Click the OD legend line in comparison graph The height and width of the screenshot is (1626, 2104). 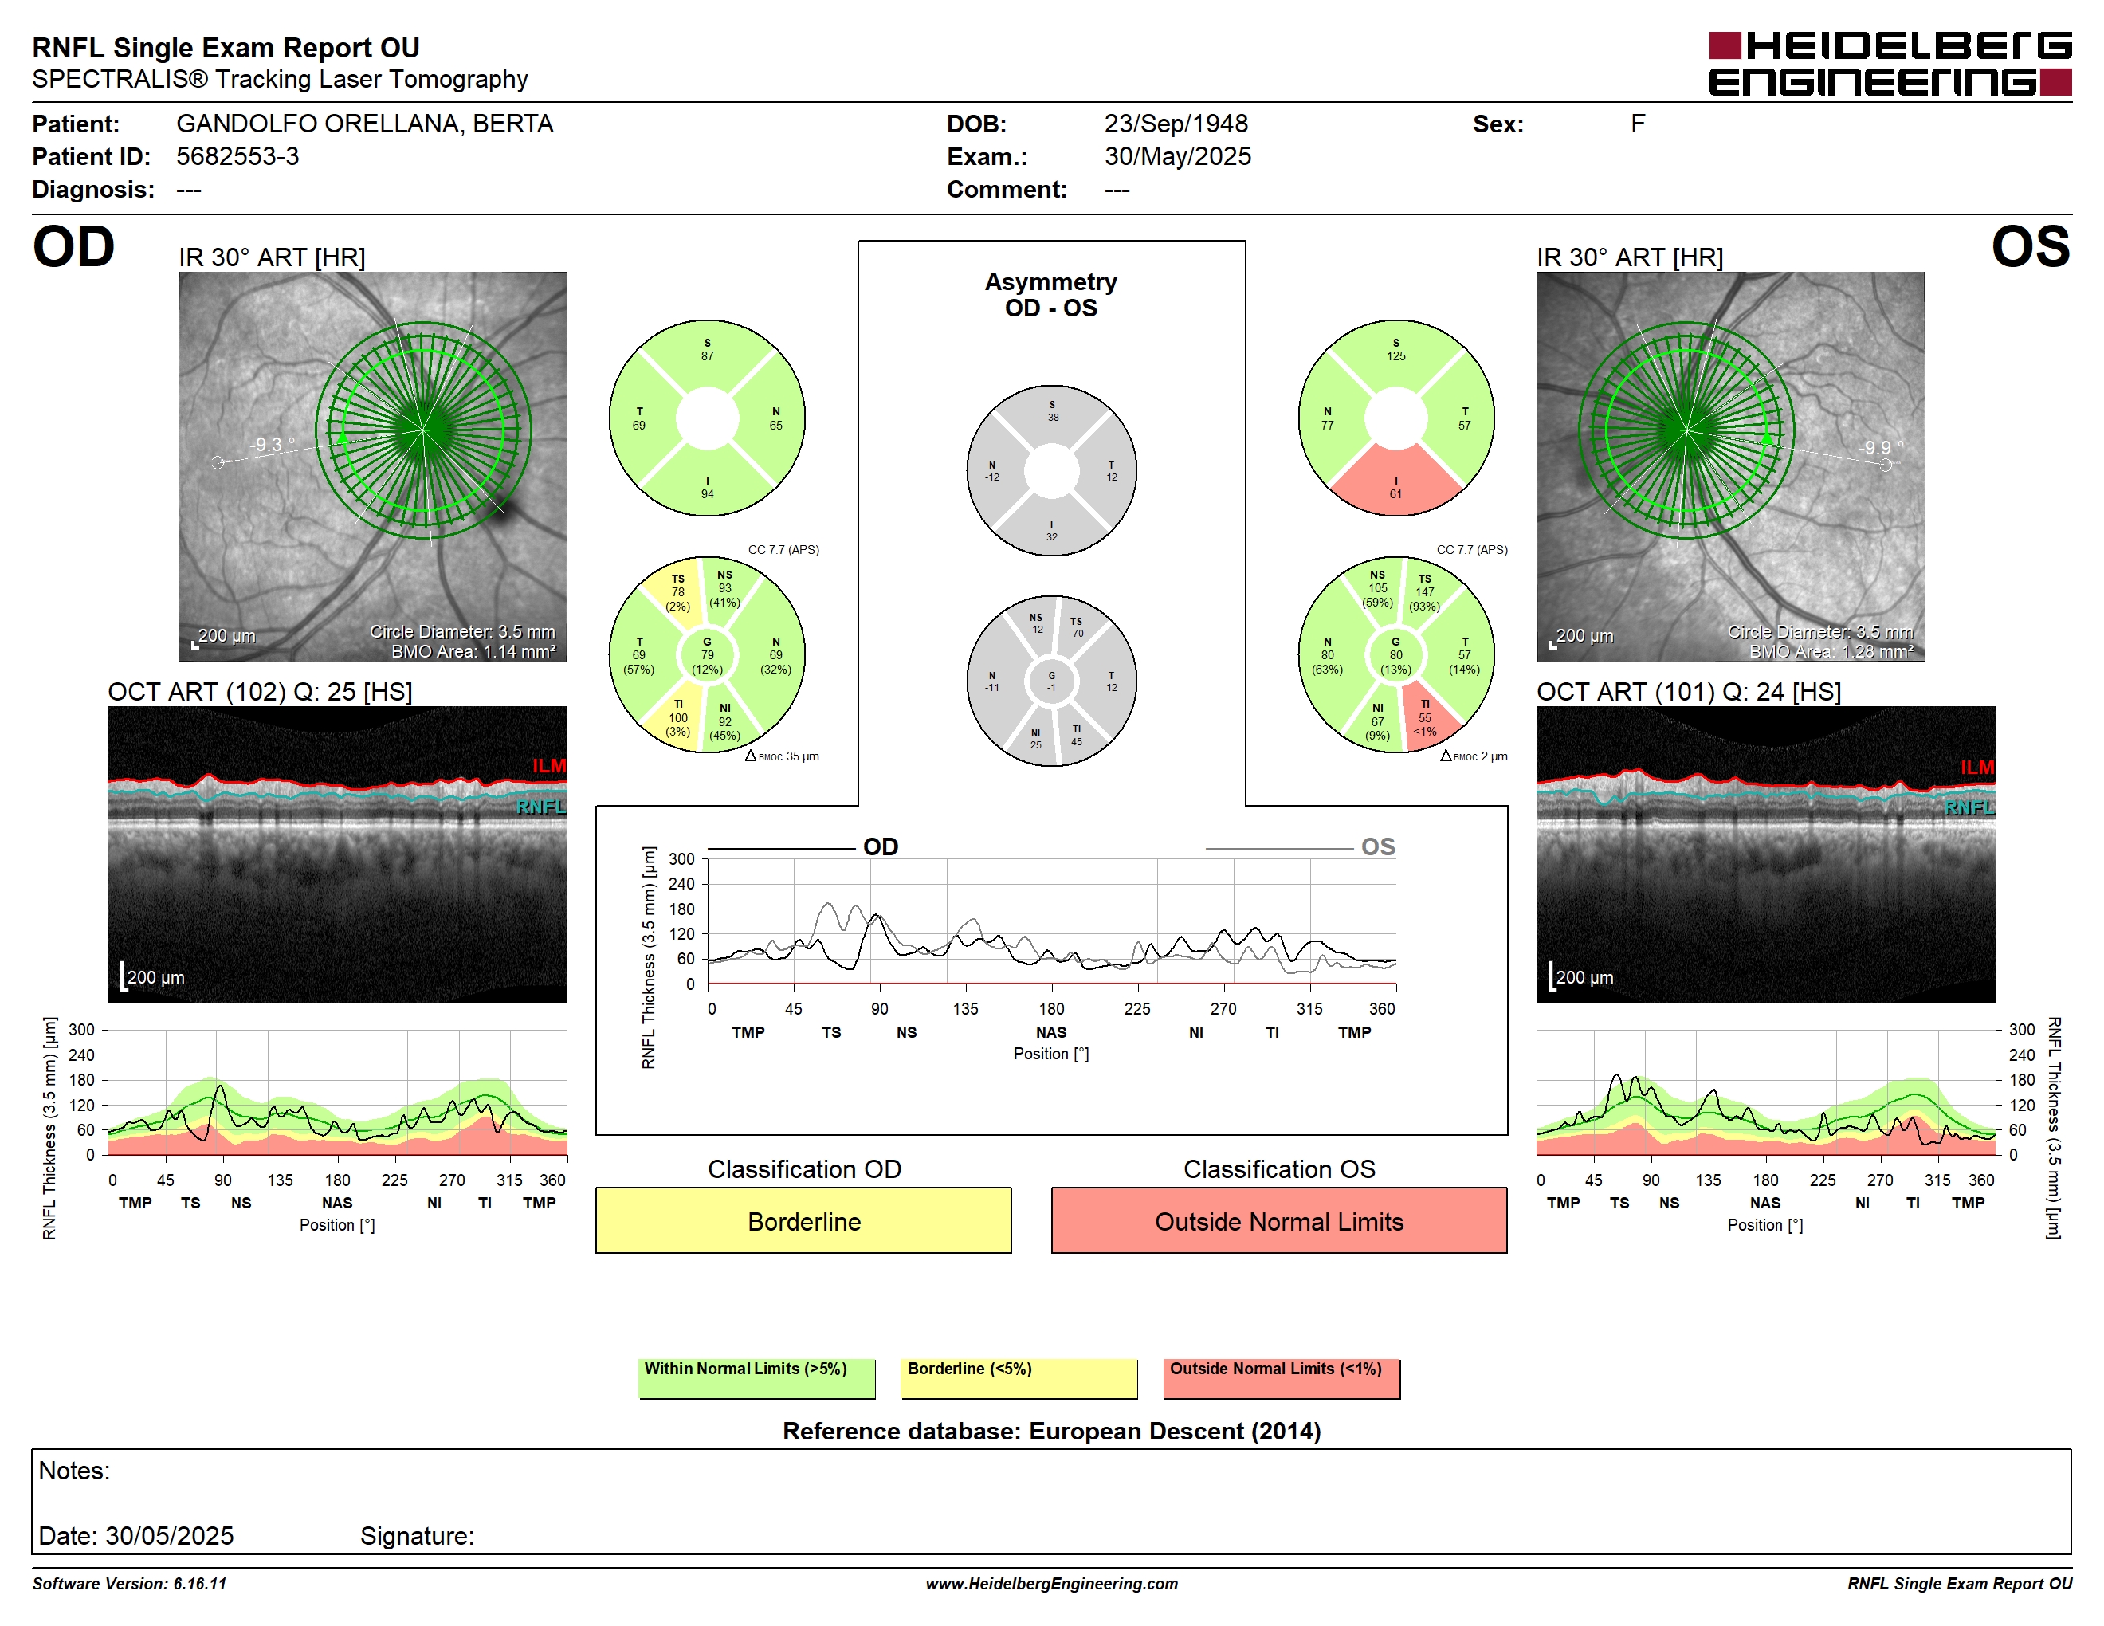(781, 850)
